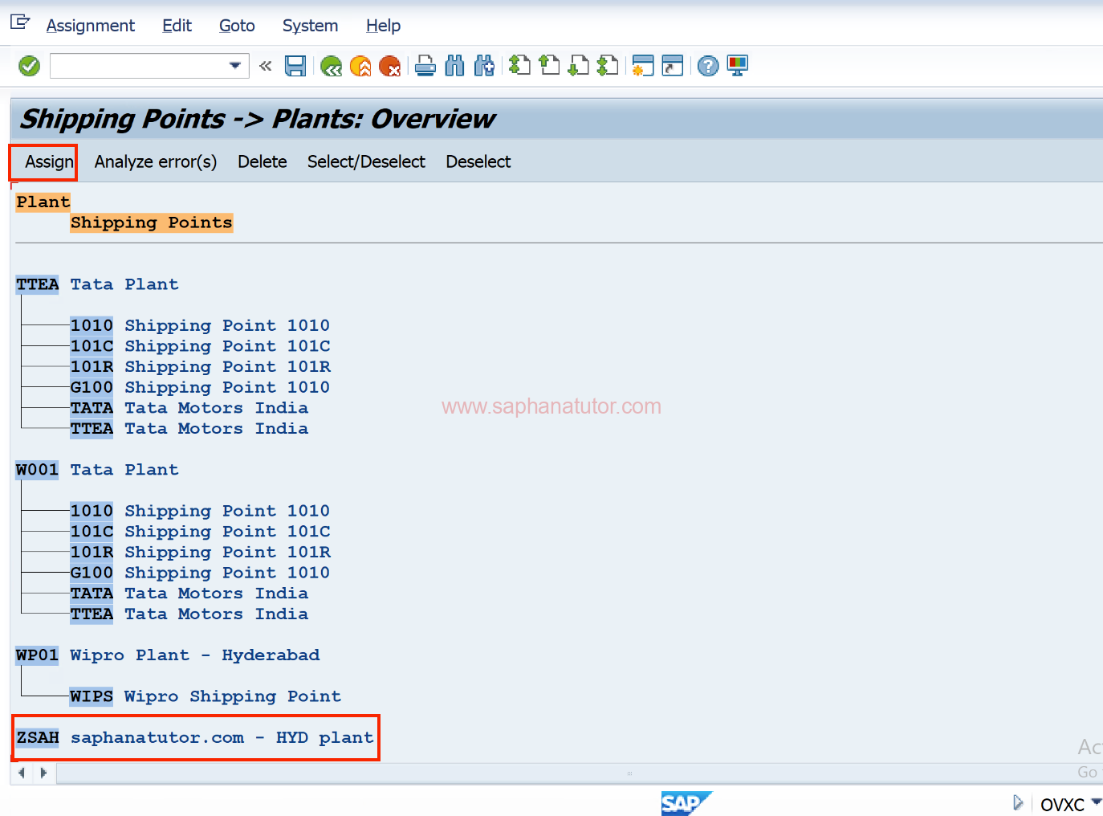Click the Generate Shortcut icon
1103x816 pixels.
click(x=673, y=66)
